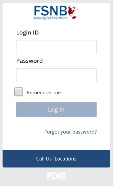Submit with the Log In button
The height and width of the screenshot is (186, 113).
[56, 109]
